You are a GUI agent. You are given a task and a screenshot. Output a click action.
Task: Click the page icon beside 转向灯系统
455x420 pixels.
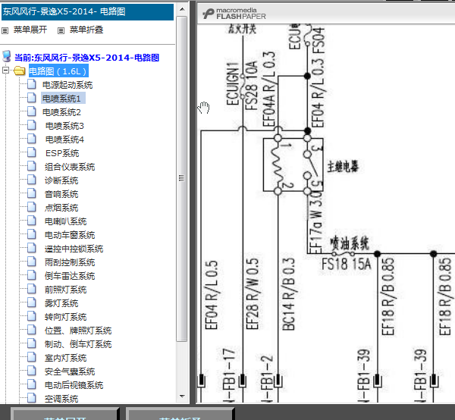pyautogui.click(x=32, y=316)
